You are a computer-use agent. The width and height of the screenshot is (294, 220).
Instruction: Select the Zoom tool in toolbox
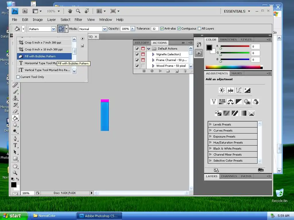click(15, 173)
